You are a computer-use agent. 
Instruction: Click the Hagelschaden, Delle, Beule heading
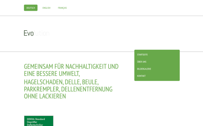(68, 89)
